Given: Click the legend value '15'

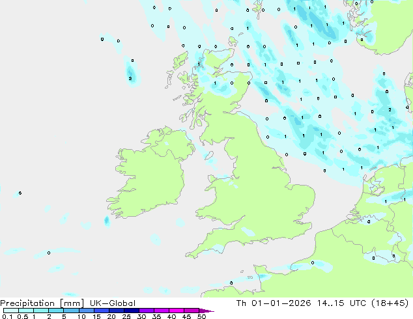Looking at the screenshot, I should click(x=96, y=316).
